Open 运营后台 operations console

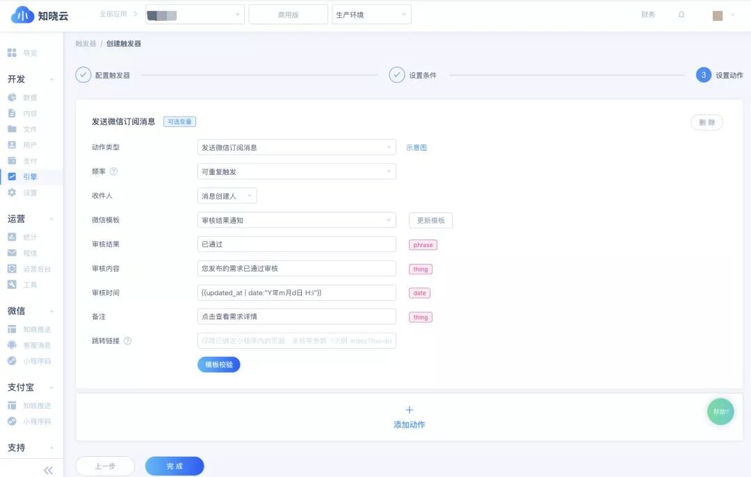pos(29,269)
